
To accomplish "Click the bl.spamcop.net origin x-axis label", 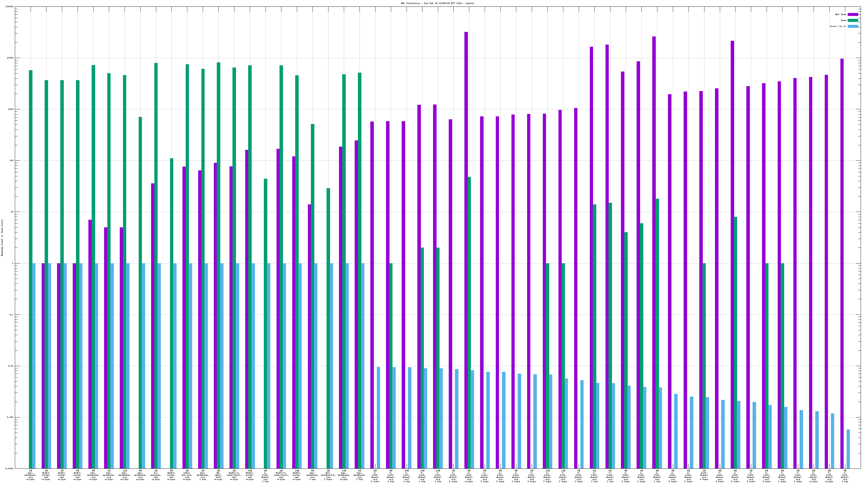I will 156,475.
